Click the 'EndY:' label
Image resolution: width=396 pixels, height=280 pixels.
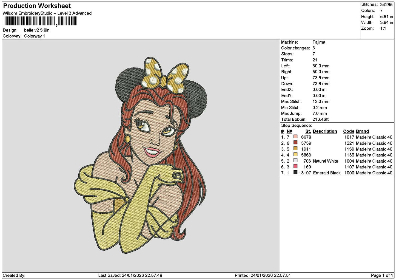tap(287, 96)
